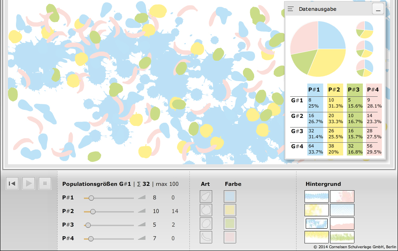Choose the P#4 crescent shape icon
Image resolution: width=398 pixels, height=251 pixels.
(x=206, y=237)
